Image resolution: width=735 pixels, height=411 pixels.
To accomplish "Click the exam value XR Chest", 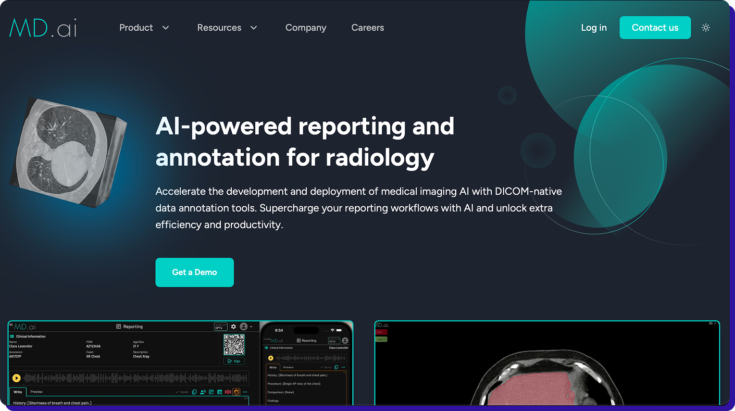I will [x=93, y=356].
